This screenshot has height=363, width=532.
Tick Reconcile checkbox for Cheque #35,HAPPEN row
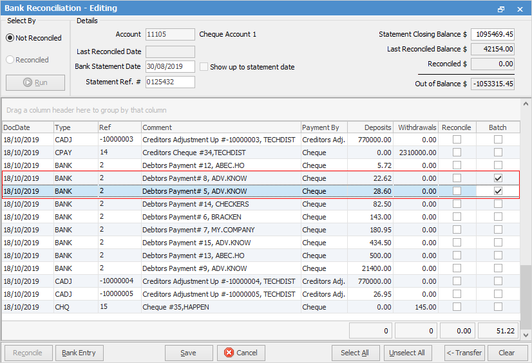457,307
